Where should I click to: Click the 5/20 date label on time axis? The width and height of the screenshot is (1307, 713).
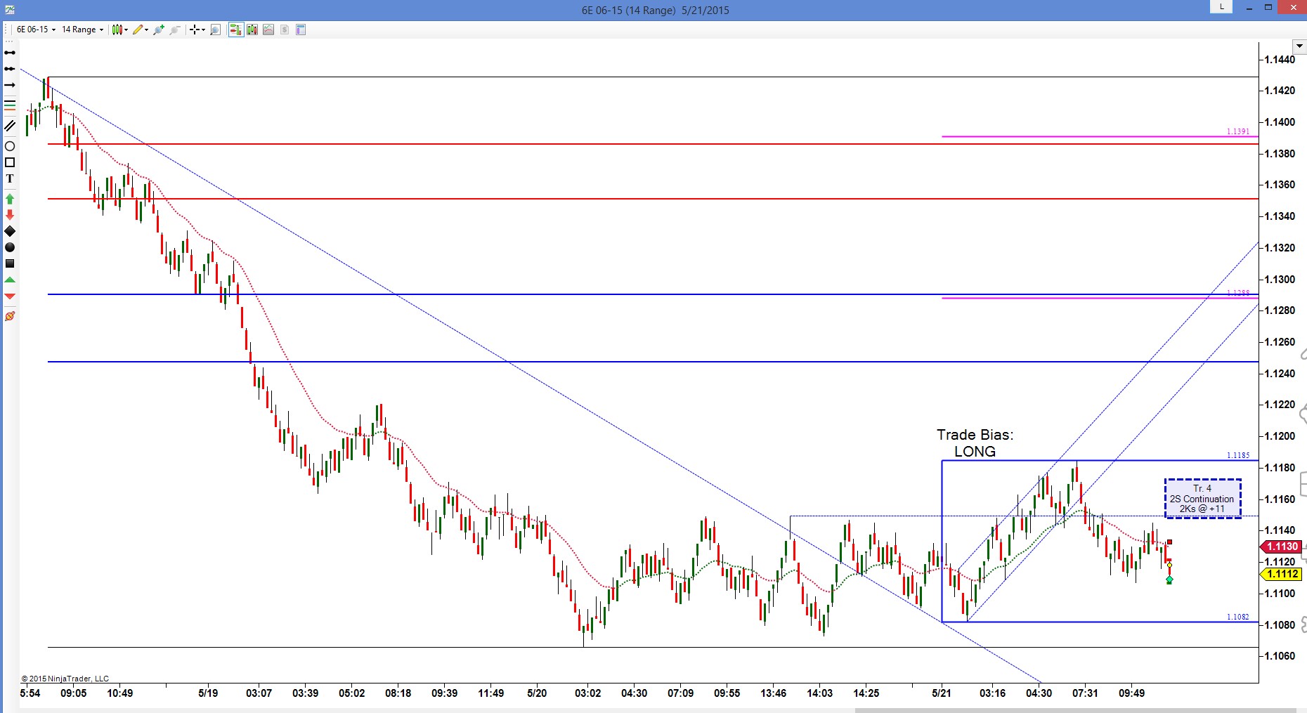[537, 693]
